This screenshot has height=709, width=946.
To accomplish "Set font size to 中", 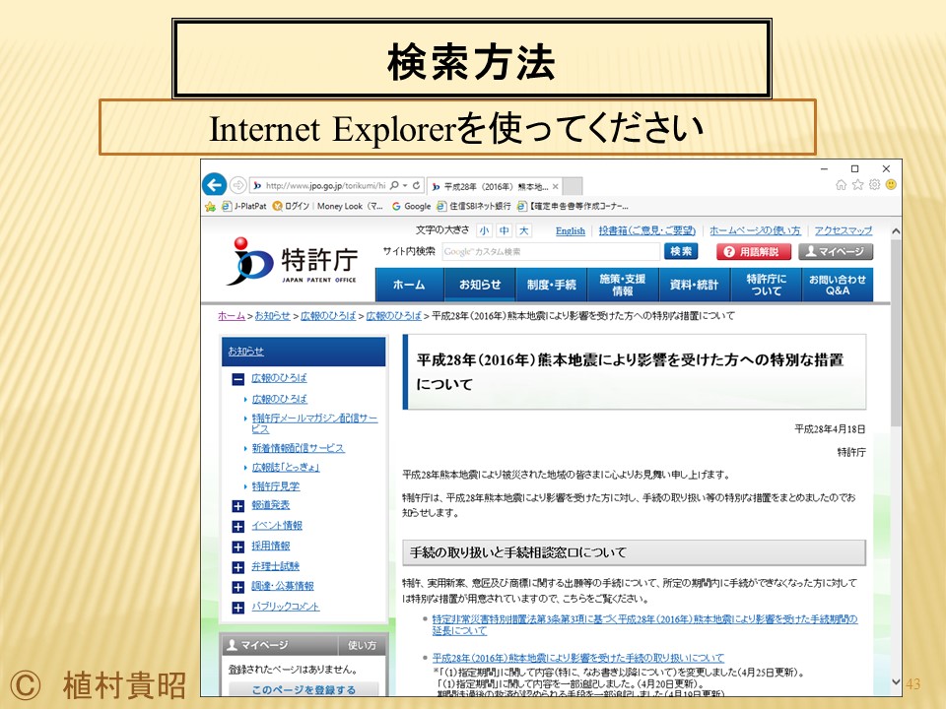I will coord(504,230).
